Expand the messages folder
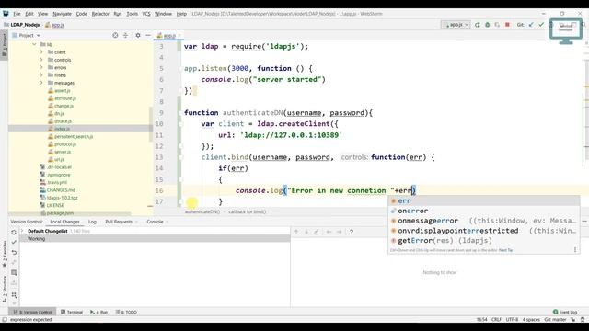Screen dimensions: 589x331 (x=41, y=83)
